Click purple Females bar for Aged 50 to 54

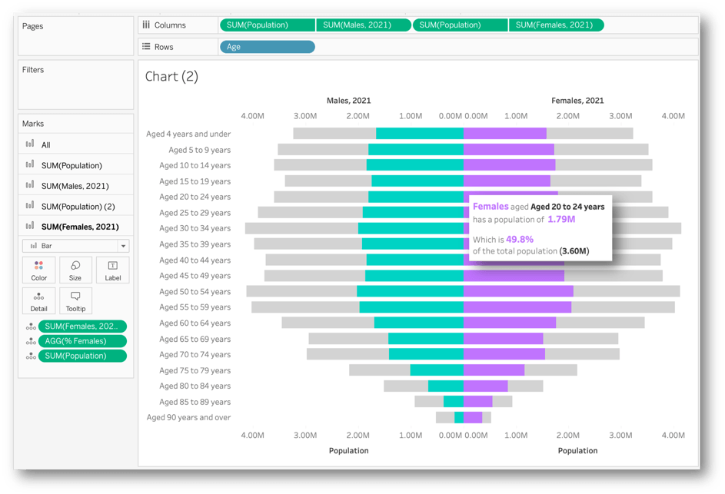(518, 292)
